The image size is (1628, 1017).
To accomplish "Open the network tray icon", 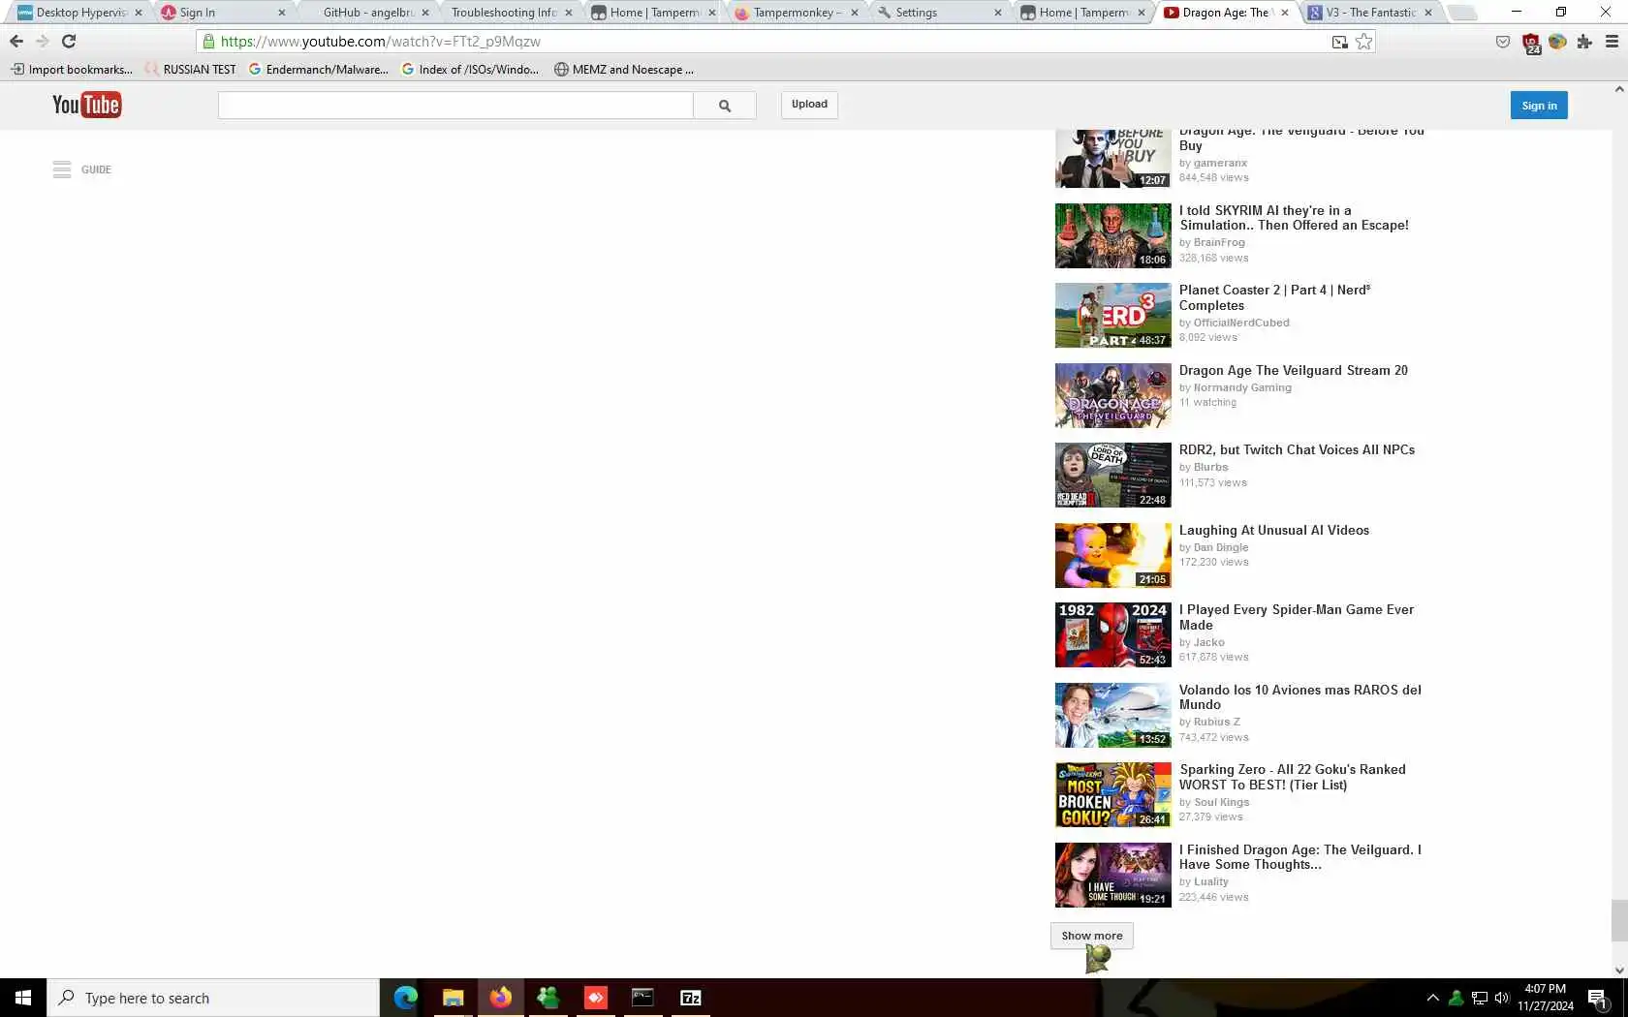I will coord(1480,998).
